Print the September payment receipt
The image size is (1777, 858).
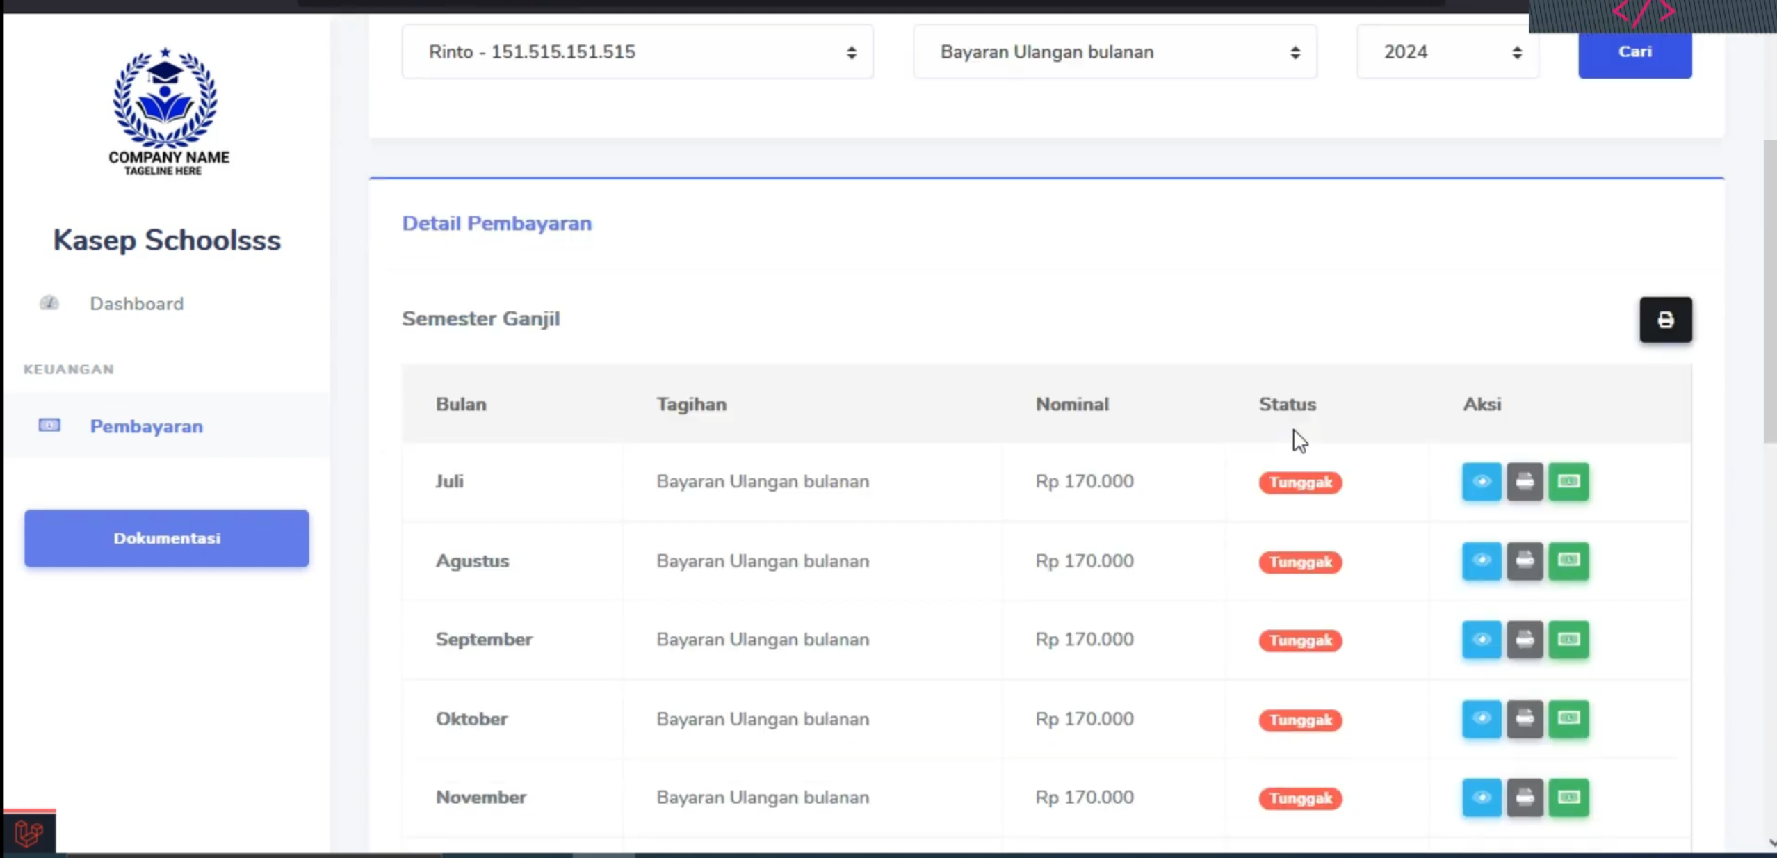(1525, 639)
